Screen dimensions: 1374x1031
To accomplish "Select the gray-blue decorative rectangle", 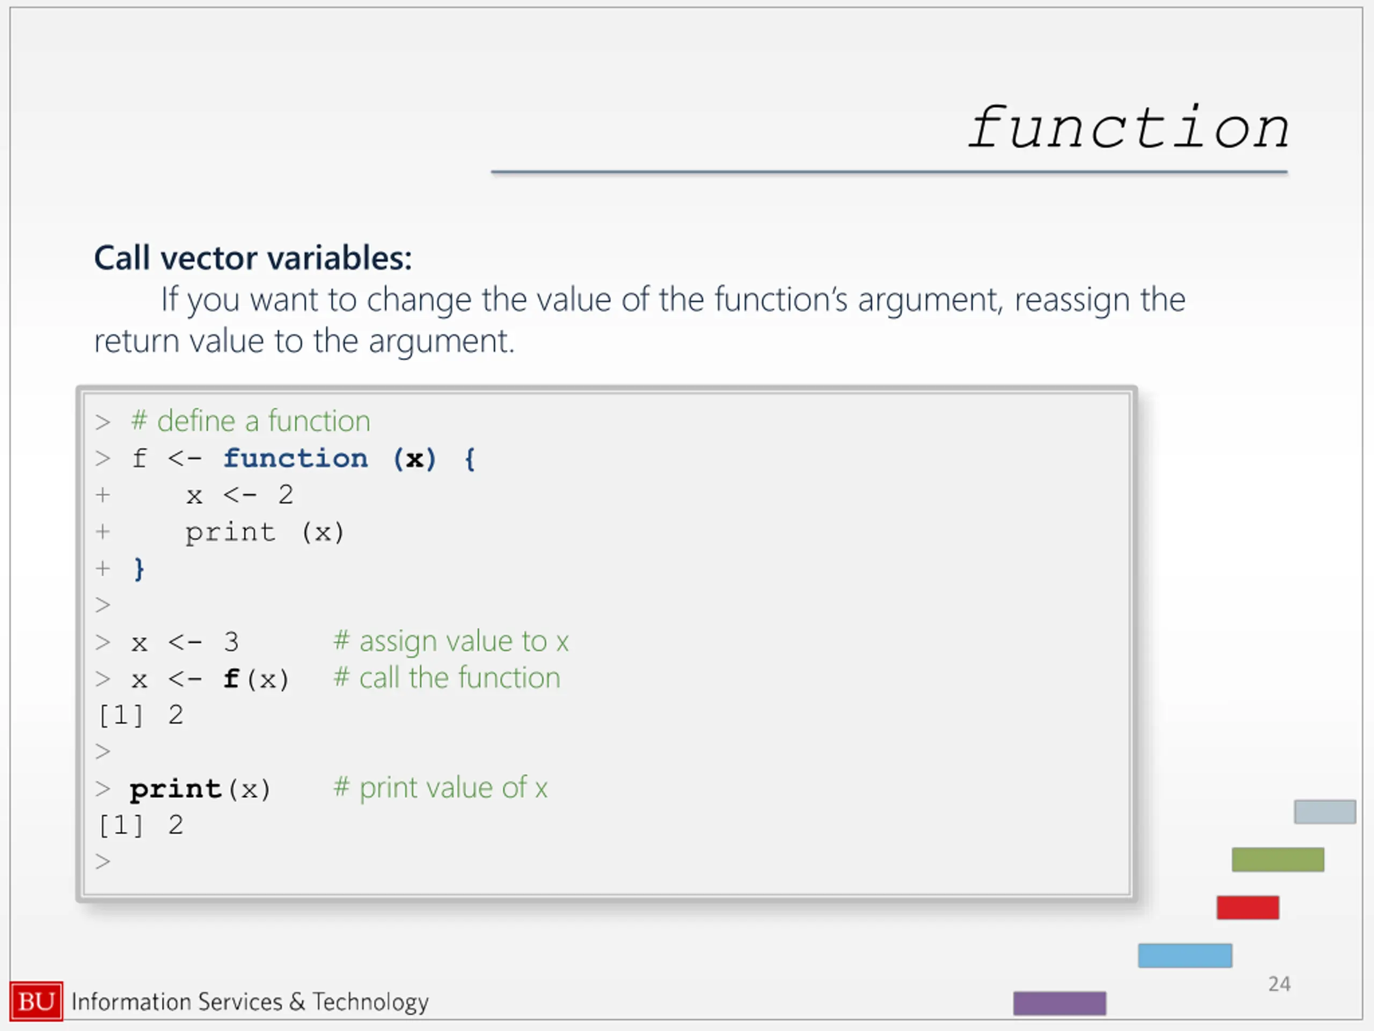I will coord(1325,811).
